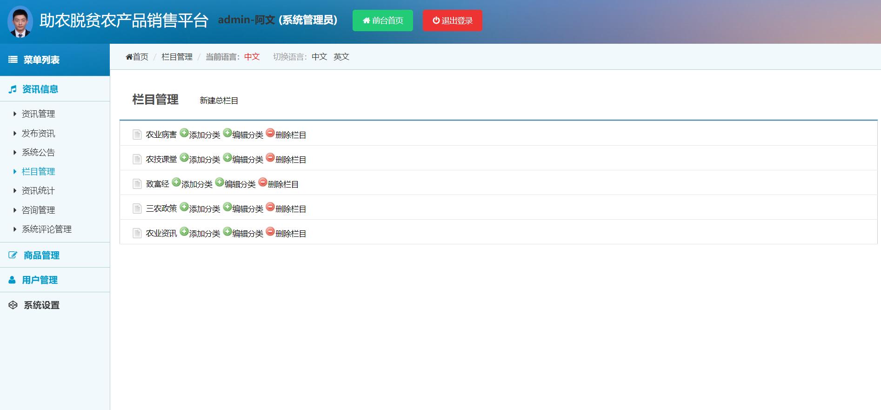This screenshot has width=881, height=410.
Task: Click the admin-阿文 (系统管理员) username label
Action: pyautogui.click(x=278, y=20)
